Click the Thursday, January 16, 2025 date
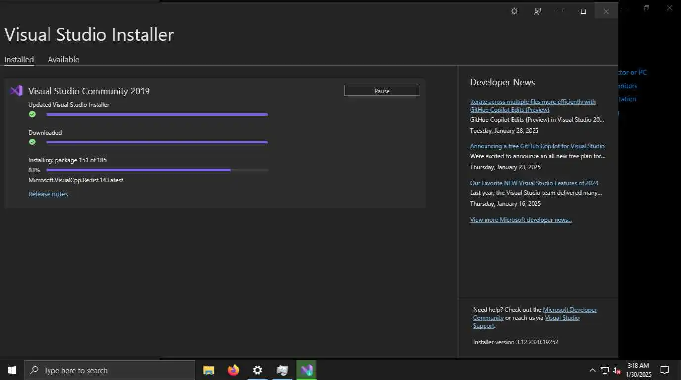The height and width of the screenshot is (380, 681). (505, 204)
